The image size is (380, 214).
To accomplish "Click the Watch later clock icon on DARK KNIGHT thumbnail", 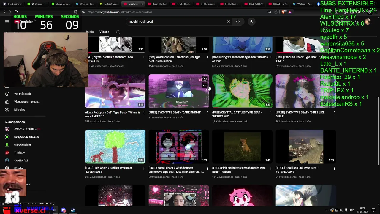I will coord(205,79).
